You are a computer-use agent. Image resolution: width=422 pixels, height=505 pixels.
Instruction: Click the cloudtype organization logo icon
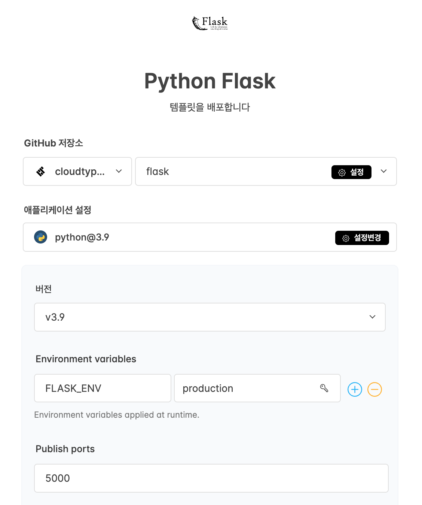coord(40,172)
